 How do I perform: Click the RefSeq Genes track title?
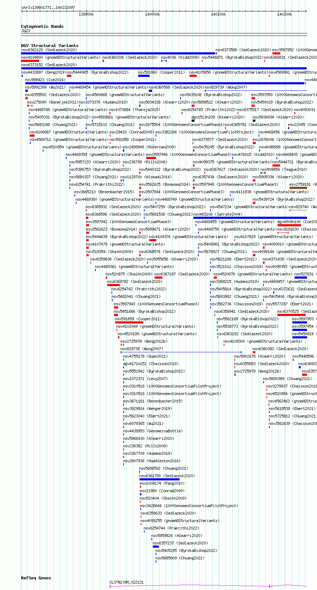[x=36, y=578]
